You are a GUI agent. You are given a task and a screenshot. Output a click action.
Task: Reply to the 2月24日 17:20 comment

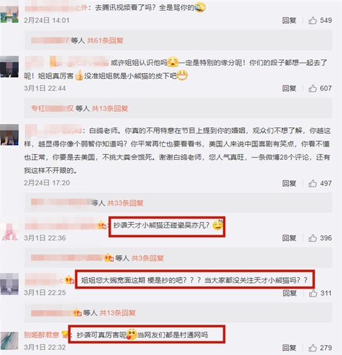point(289,183)
